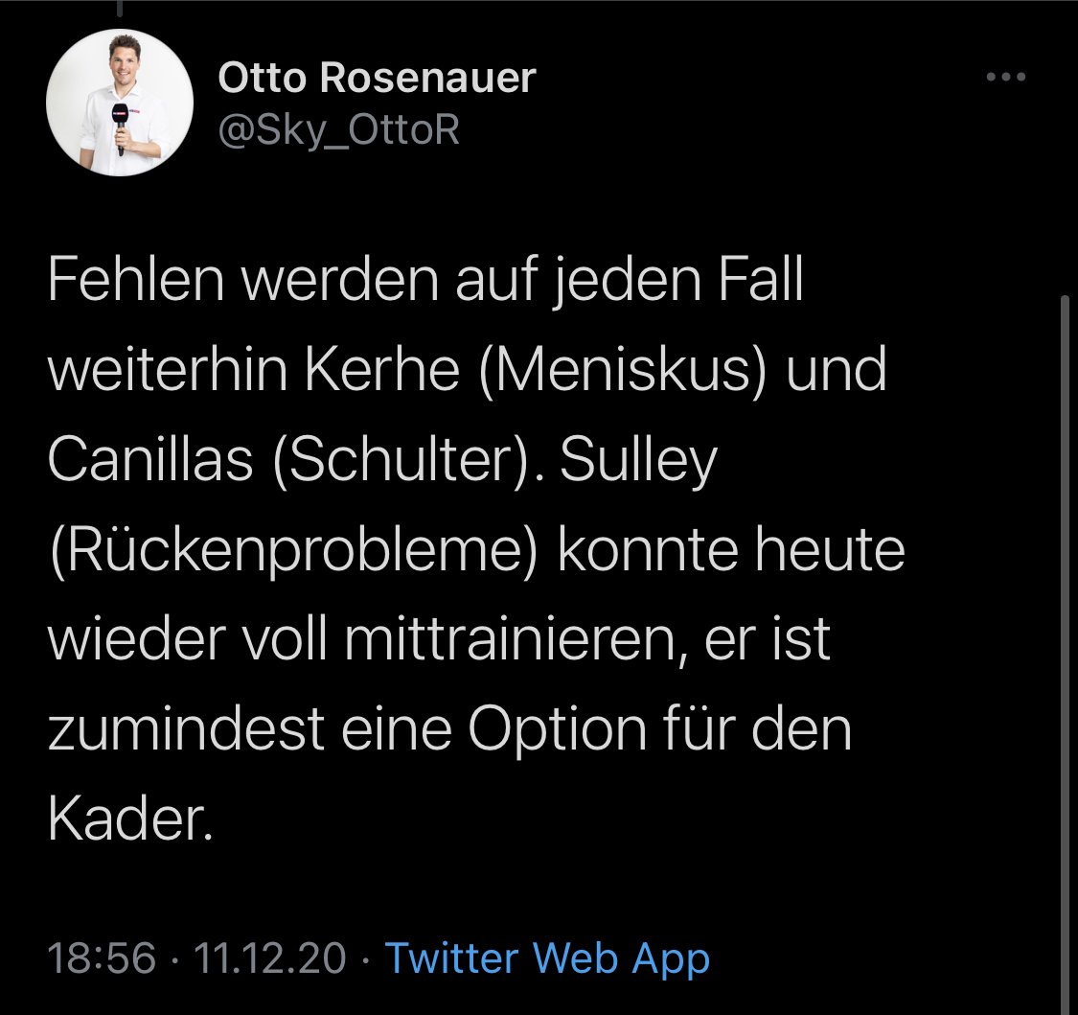Image resolution: width=1078 pixels, height=1015 pixels.
Task: Click the word Kerhe in the tweet
Action: point(382,370)
